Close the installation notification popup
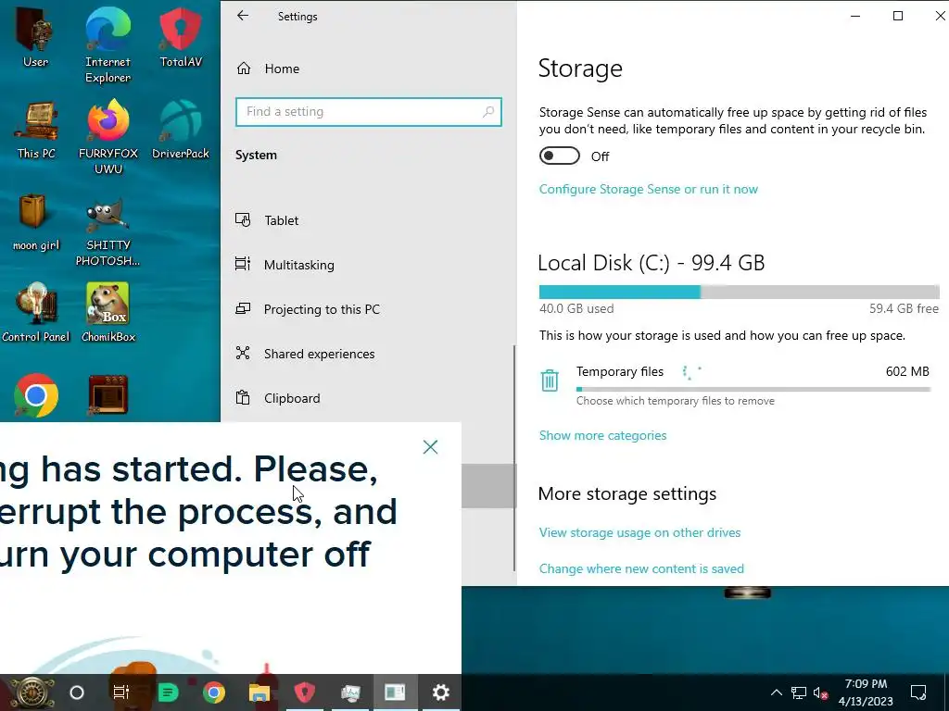949x711 pixels. tap(430, 447)
